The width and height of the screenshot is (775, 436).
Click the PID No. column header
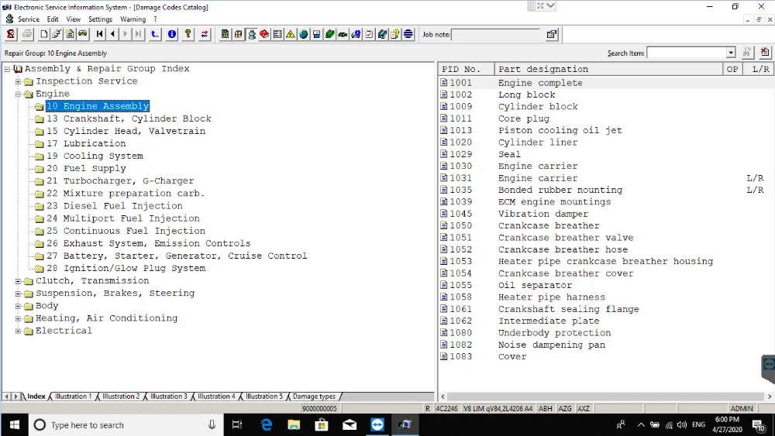click(466, 69)
